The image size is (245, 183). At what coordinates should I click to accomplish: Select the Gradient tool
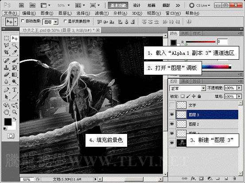click(15, 75)
